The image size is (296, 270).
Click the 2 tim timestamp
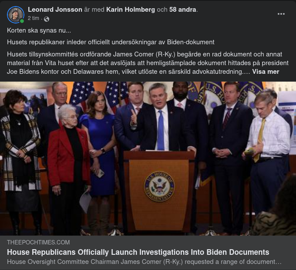point(34,18)
